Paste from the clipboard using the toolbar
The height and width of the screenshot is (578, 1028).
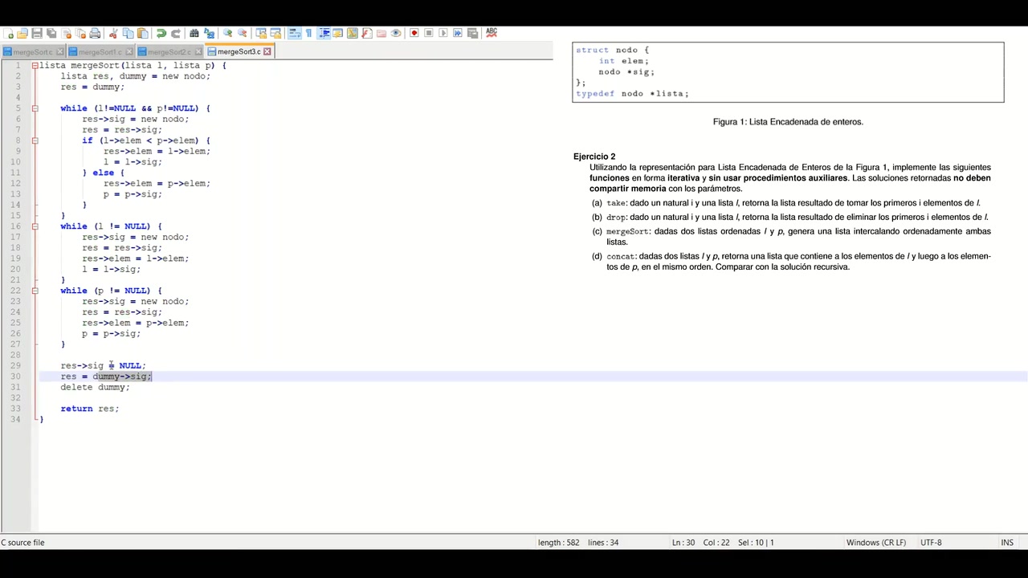coord(142,33)
